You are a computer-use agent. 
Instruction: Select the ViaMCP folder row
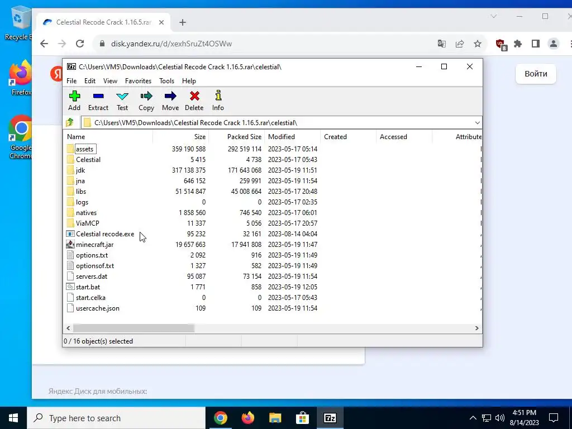click(273, 223)
